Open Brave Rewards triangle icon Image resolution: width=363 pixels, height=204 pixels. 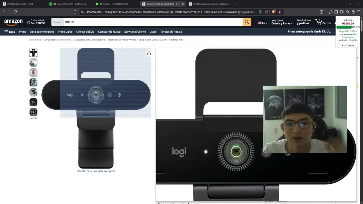click(x=280, y=12)
